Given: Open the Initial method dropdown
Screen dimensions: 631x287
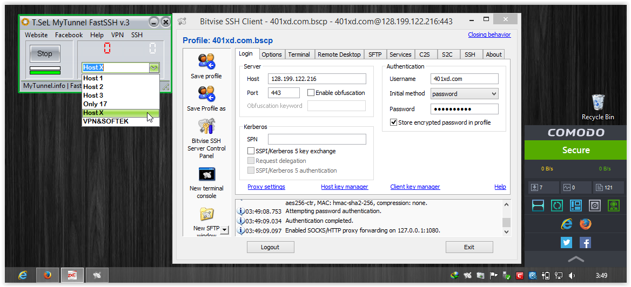Looking at the screenshot, I should 465,94.
